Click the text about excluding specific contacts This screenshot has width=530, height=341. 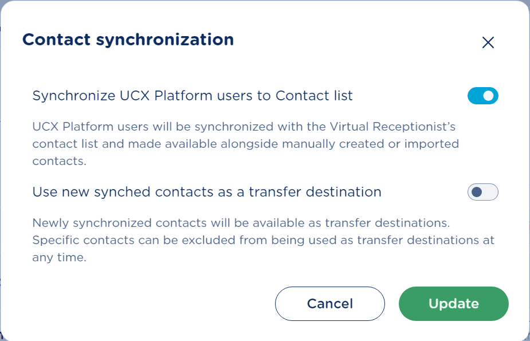[263, 240]
